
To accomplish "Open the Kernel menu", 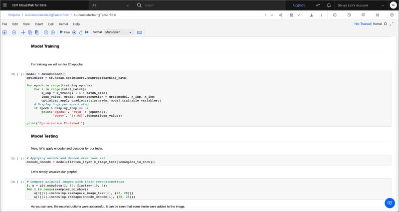I will 63,24.
